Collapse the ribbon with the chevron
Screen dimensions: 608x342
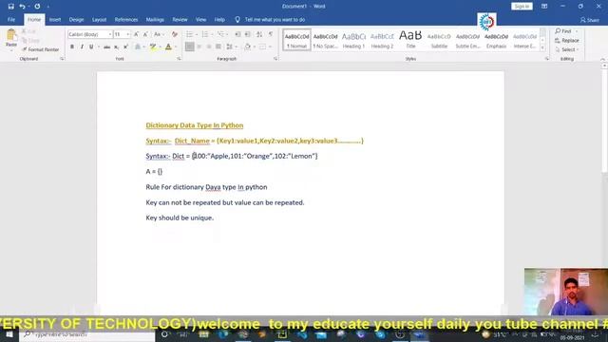click(603, 60)
